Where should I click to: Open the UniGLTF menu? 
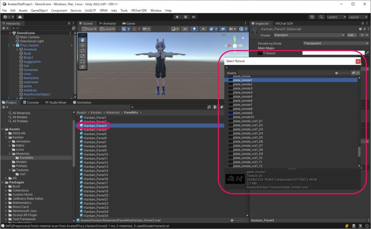(x=90, y=11)
